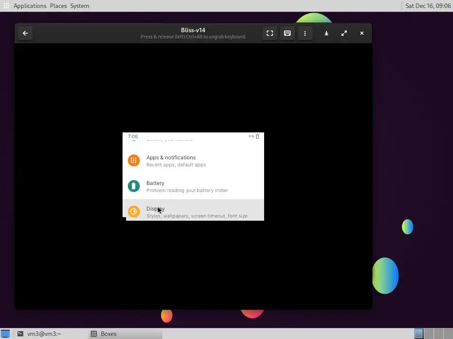
Task: Click the applications grid icon in top panel
Action: click(6, 6)
